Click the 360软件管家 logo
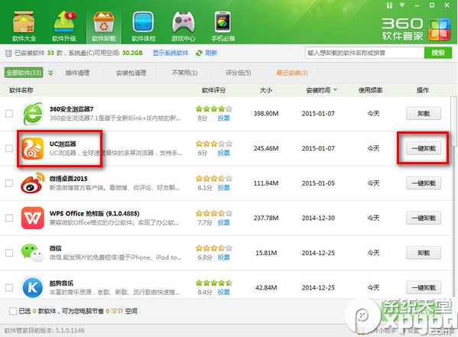 click(x=416, y=29)
